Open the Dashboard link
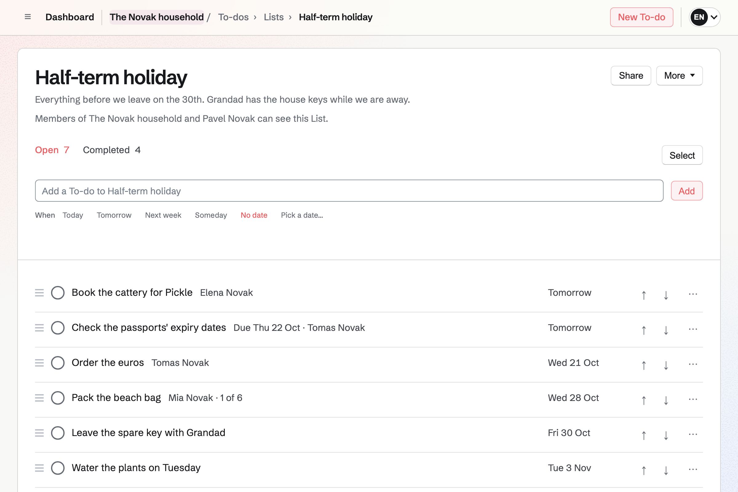 pyautogui.click(x=70, y=17)
